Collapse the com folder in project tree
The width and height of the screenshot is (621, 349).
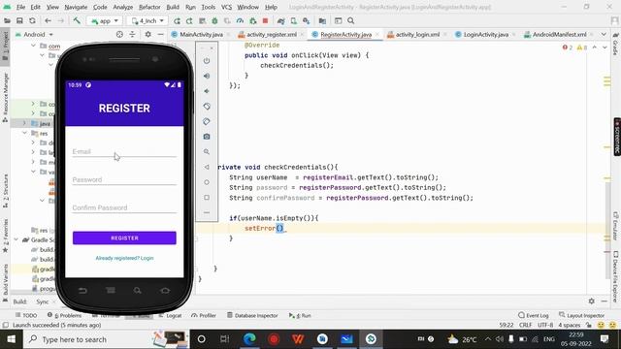pos(33,46)
